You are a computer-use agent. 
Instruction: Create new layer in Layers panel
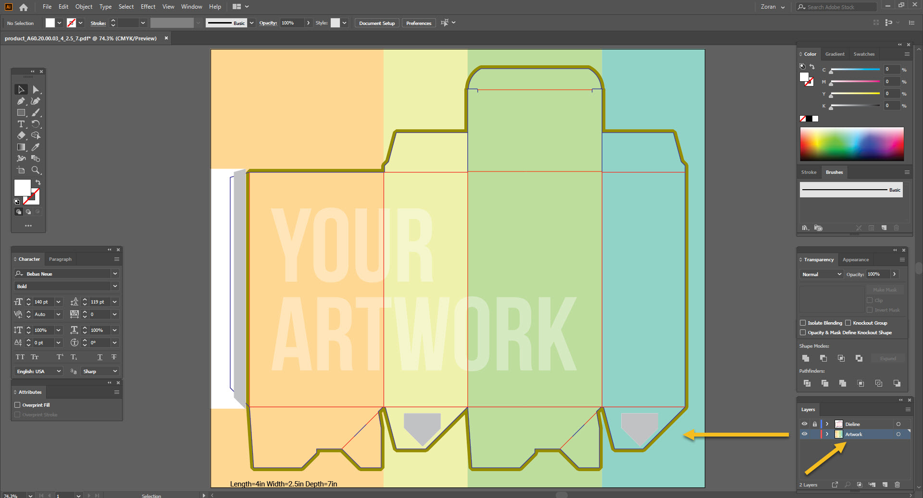point(885,485)
